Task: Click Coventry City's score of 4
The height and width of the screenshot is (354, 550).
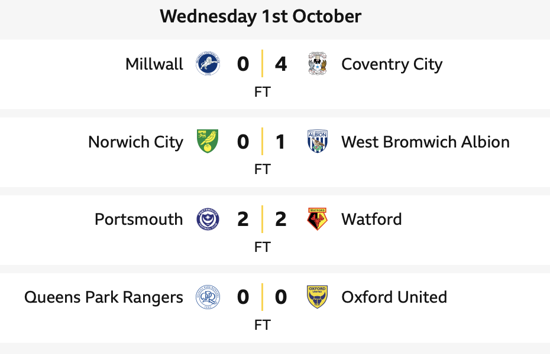Action: coord(281,64)
